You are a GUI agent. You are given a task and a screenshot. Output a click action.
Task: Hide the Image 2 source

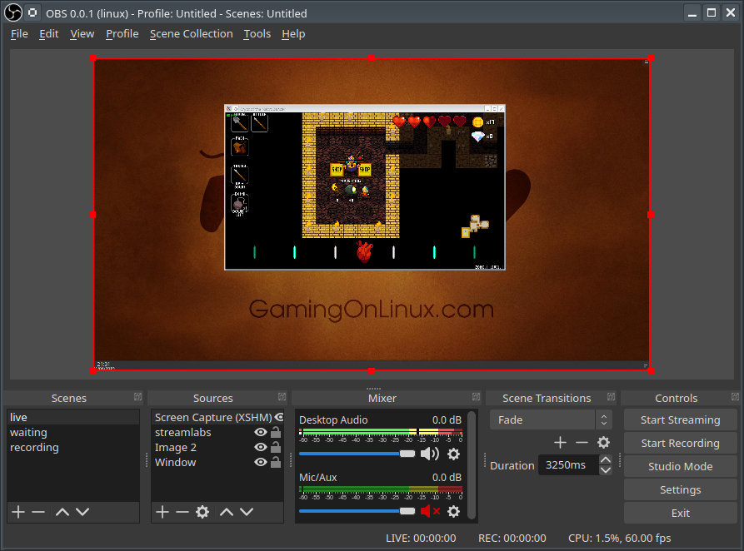coord(261,447)
